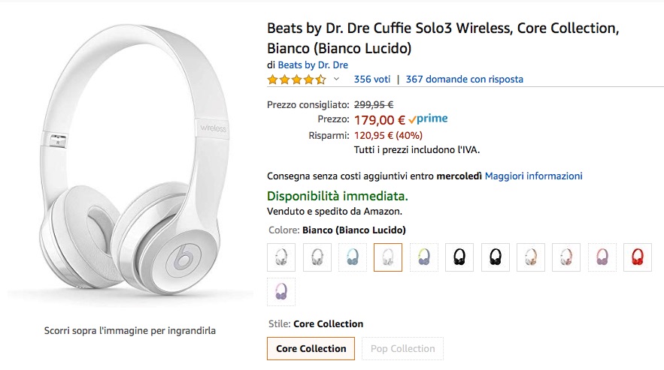Click the Prime badge next to price

pos(429,119)
